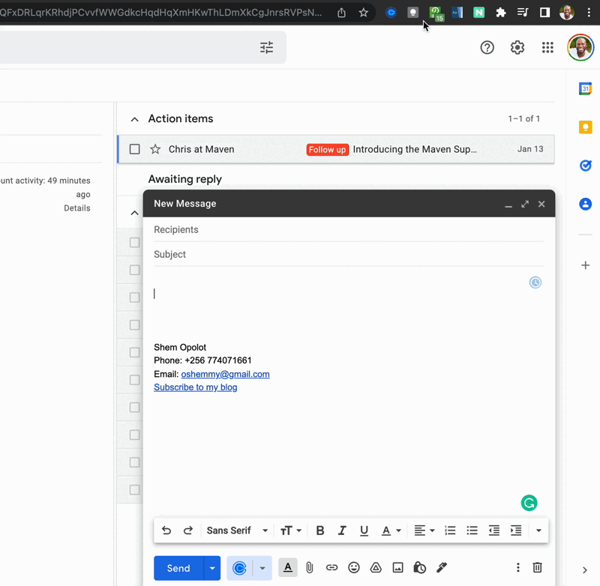Insert a photo into the email

[x=398, y=568]
